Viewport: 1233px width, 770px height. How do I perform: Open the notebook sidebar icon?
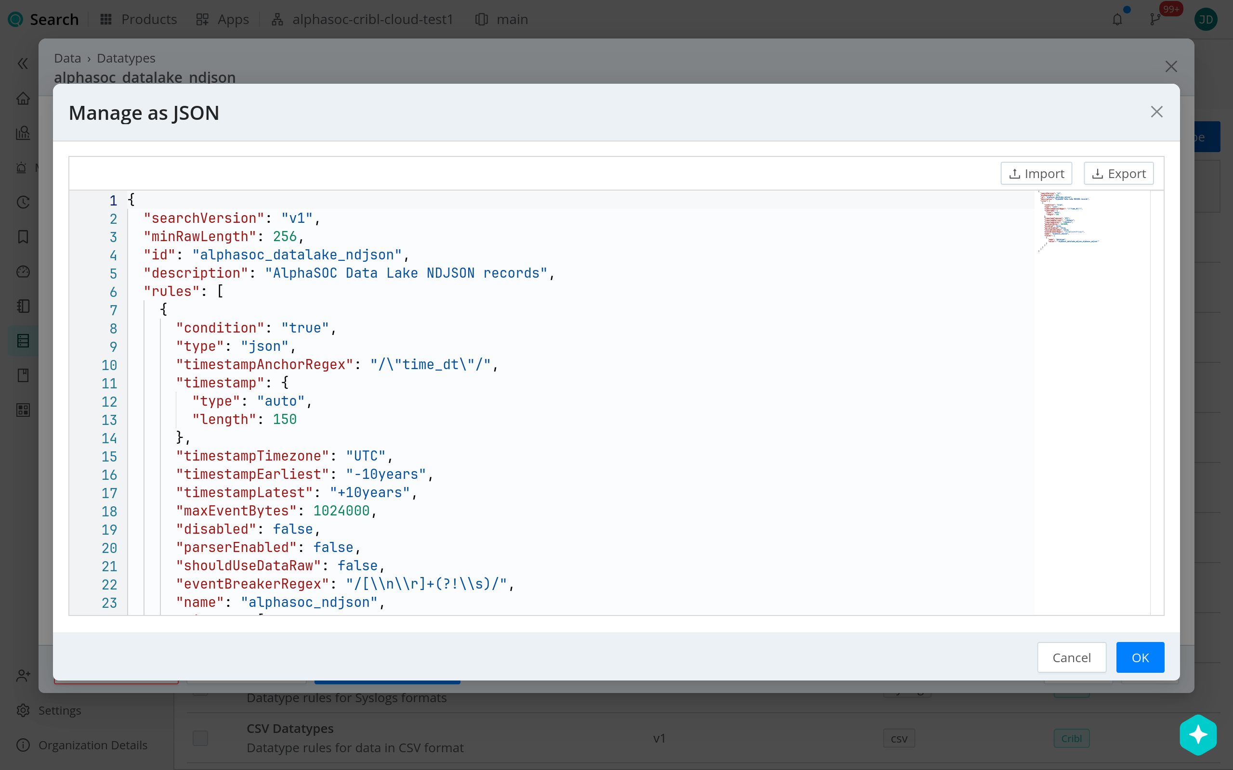[23, 306]
